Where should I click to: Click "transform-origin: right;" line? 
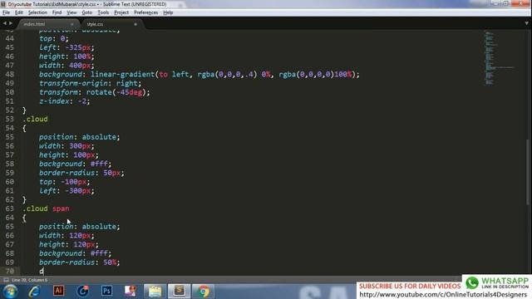pos(90,83)
